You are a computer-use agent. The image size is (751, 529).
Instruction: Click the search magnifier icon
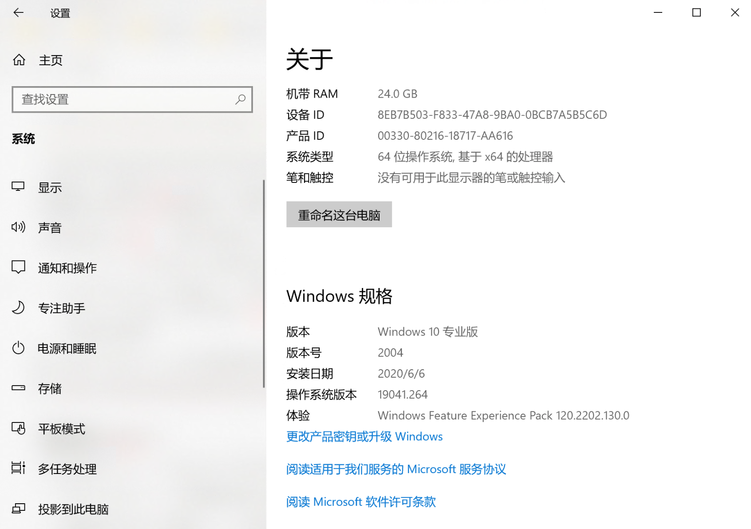click(x=240, y=99)
